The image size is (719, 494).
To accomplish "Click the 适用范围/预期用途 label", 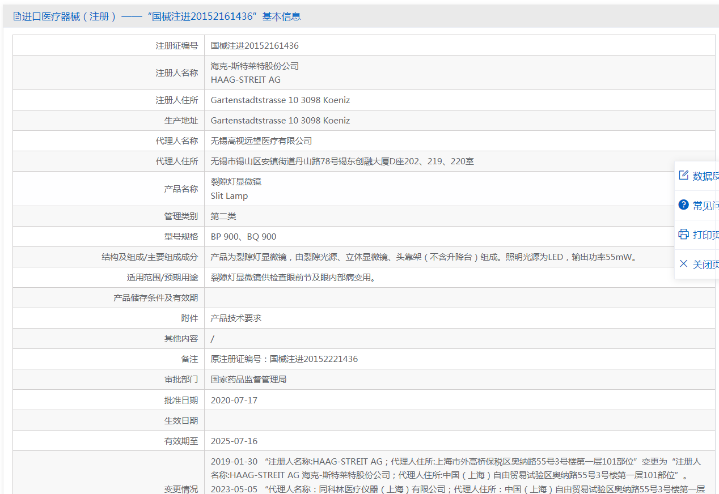I will pyautogui.click(x=163, y=278).
